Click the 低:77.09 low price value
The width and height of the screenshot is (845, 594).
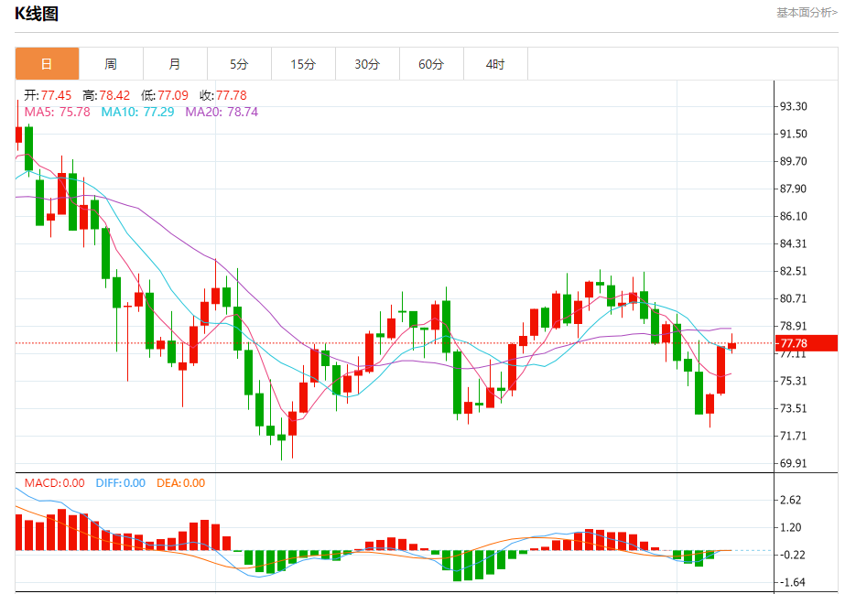click(165, 95)
